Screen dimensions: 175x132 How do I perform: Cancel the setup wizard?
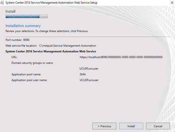tap(158, 126)
